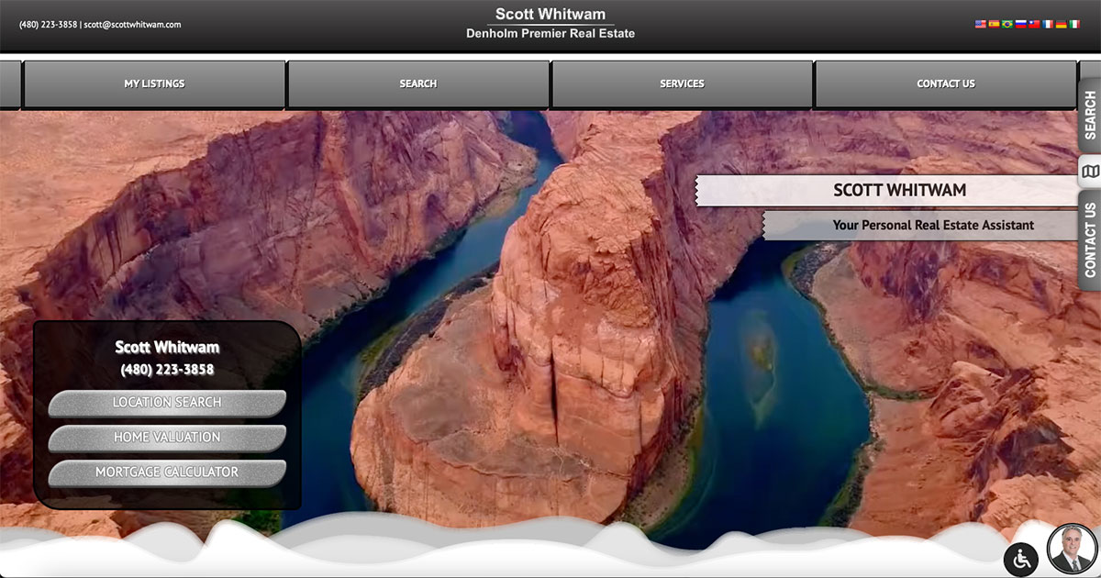
Task: Open the My Listings menu
Action: (154, 84)
